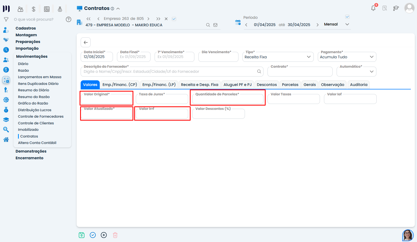Image resolution: width=417 pixels, height=242 pixels.
Task: Expand the Mensal period dropdown
Action: pos(347,24)
